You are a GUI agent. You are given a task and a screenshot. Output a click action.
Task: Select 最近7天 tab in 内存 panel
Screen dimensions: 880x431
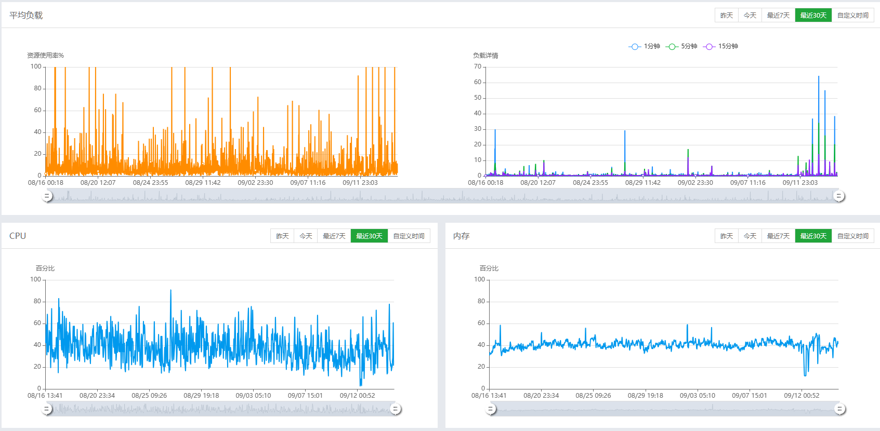778,236
